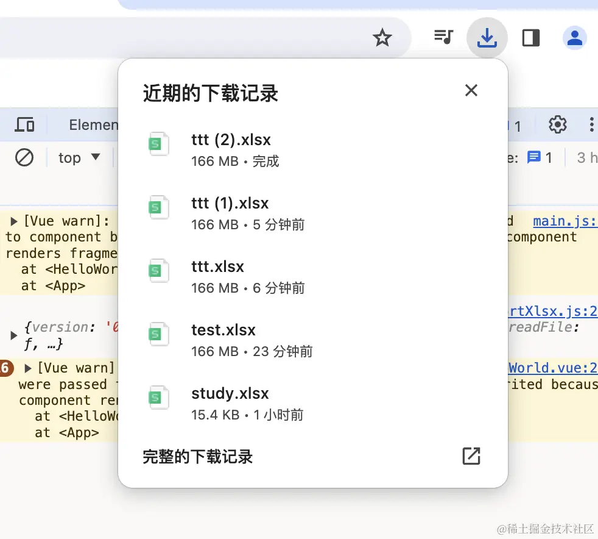598x539 pixels.
Task: Click the 166 MB · 完成 status text
Action: point(235,161)
